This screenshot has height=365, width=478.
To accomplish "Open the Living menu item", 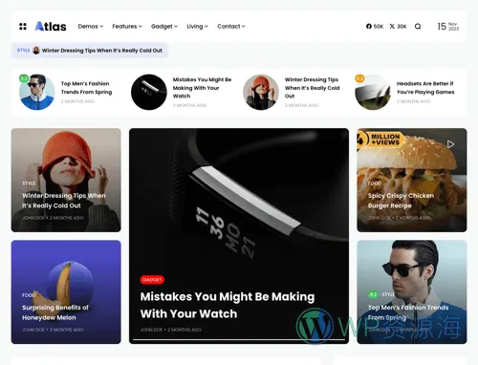I will point(197,27).
